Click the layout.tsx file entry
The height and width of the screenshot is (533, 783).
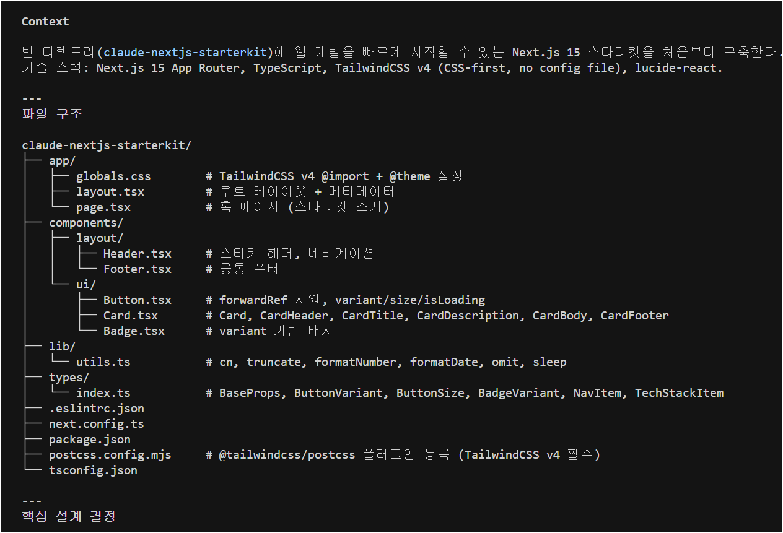110,192
